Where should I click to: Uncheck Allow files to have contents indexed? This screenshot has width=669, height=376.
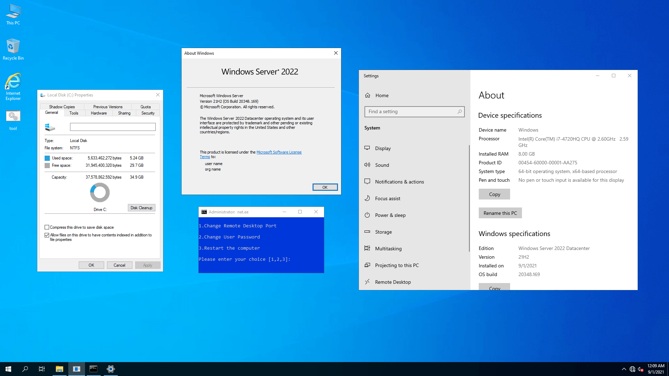coord(47,235)
